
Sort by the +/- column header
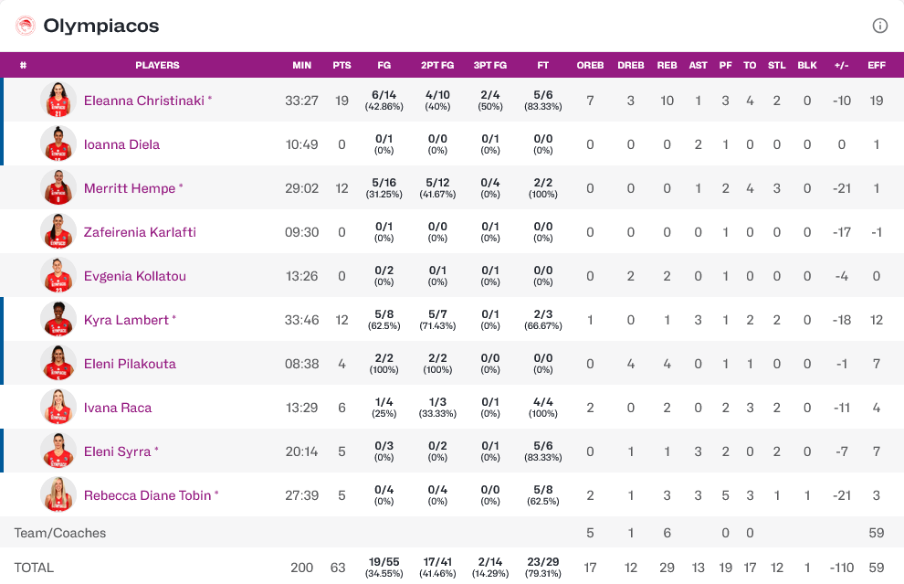click(x=842, y=65)
